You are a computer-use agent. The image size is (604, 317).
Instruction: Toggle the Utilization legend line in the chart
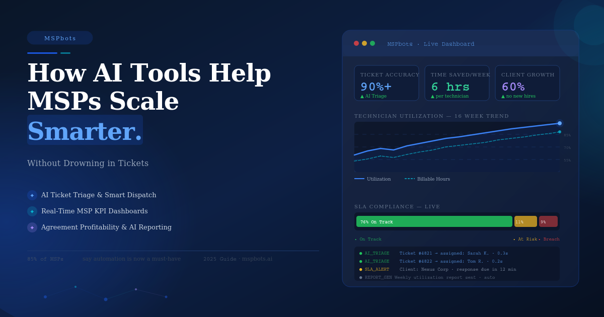(372, 179)
